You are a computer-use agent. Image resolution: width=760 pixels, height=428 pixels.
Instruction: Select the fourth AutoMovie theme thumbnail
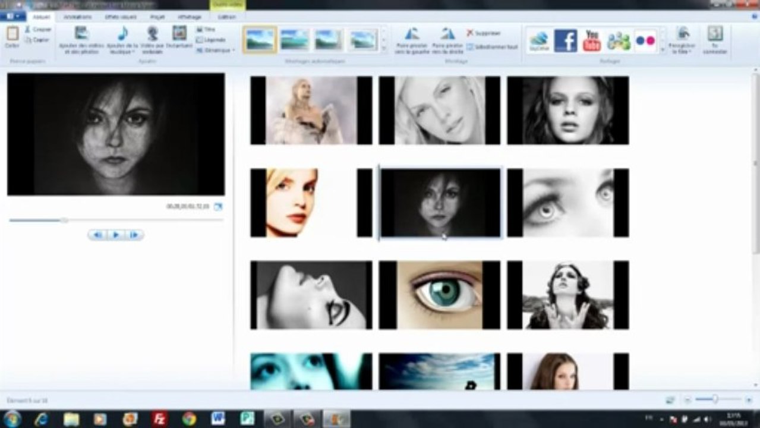click(364, 40)
